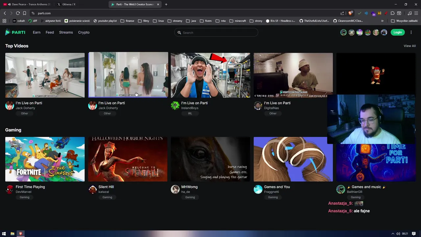The image size is (421, 237).
Task: Click BalthierGR channel avatar
Action: click(x=340, y=189)
